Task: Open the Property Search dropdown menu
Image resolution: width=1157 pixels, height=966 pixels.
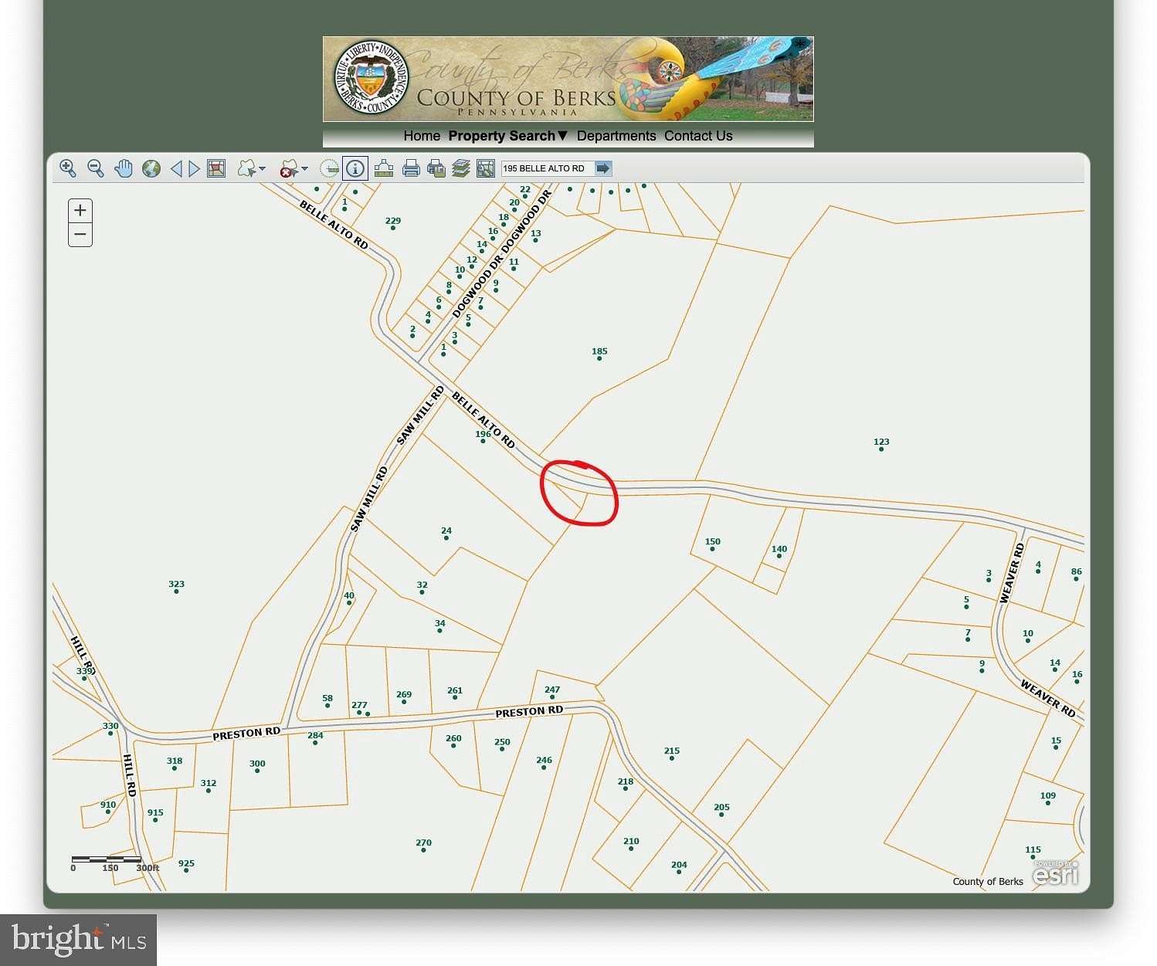Action: 508,136
